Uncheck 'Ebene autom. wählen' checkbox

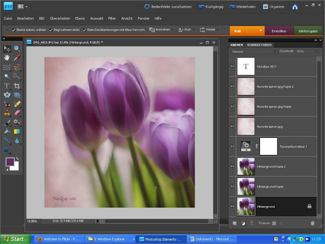(x=14, y=30)
